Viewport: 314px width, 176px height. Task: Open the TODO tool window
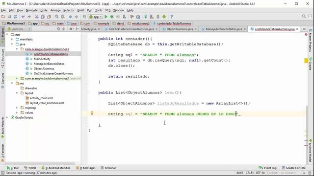click(x=30, y=168)
